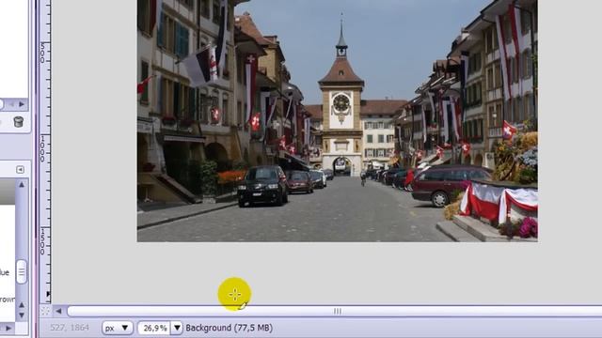
Task: Open the boxed left-arrow panel menu
Action: tap(20, 169)
